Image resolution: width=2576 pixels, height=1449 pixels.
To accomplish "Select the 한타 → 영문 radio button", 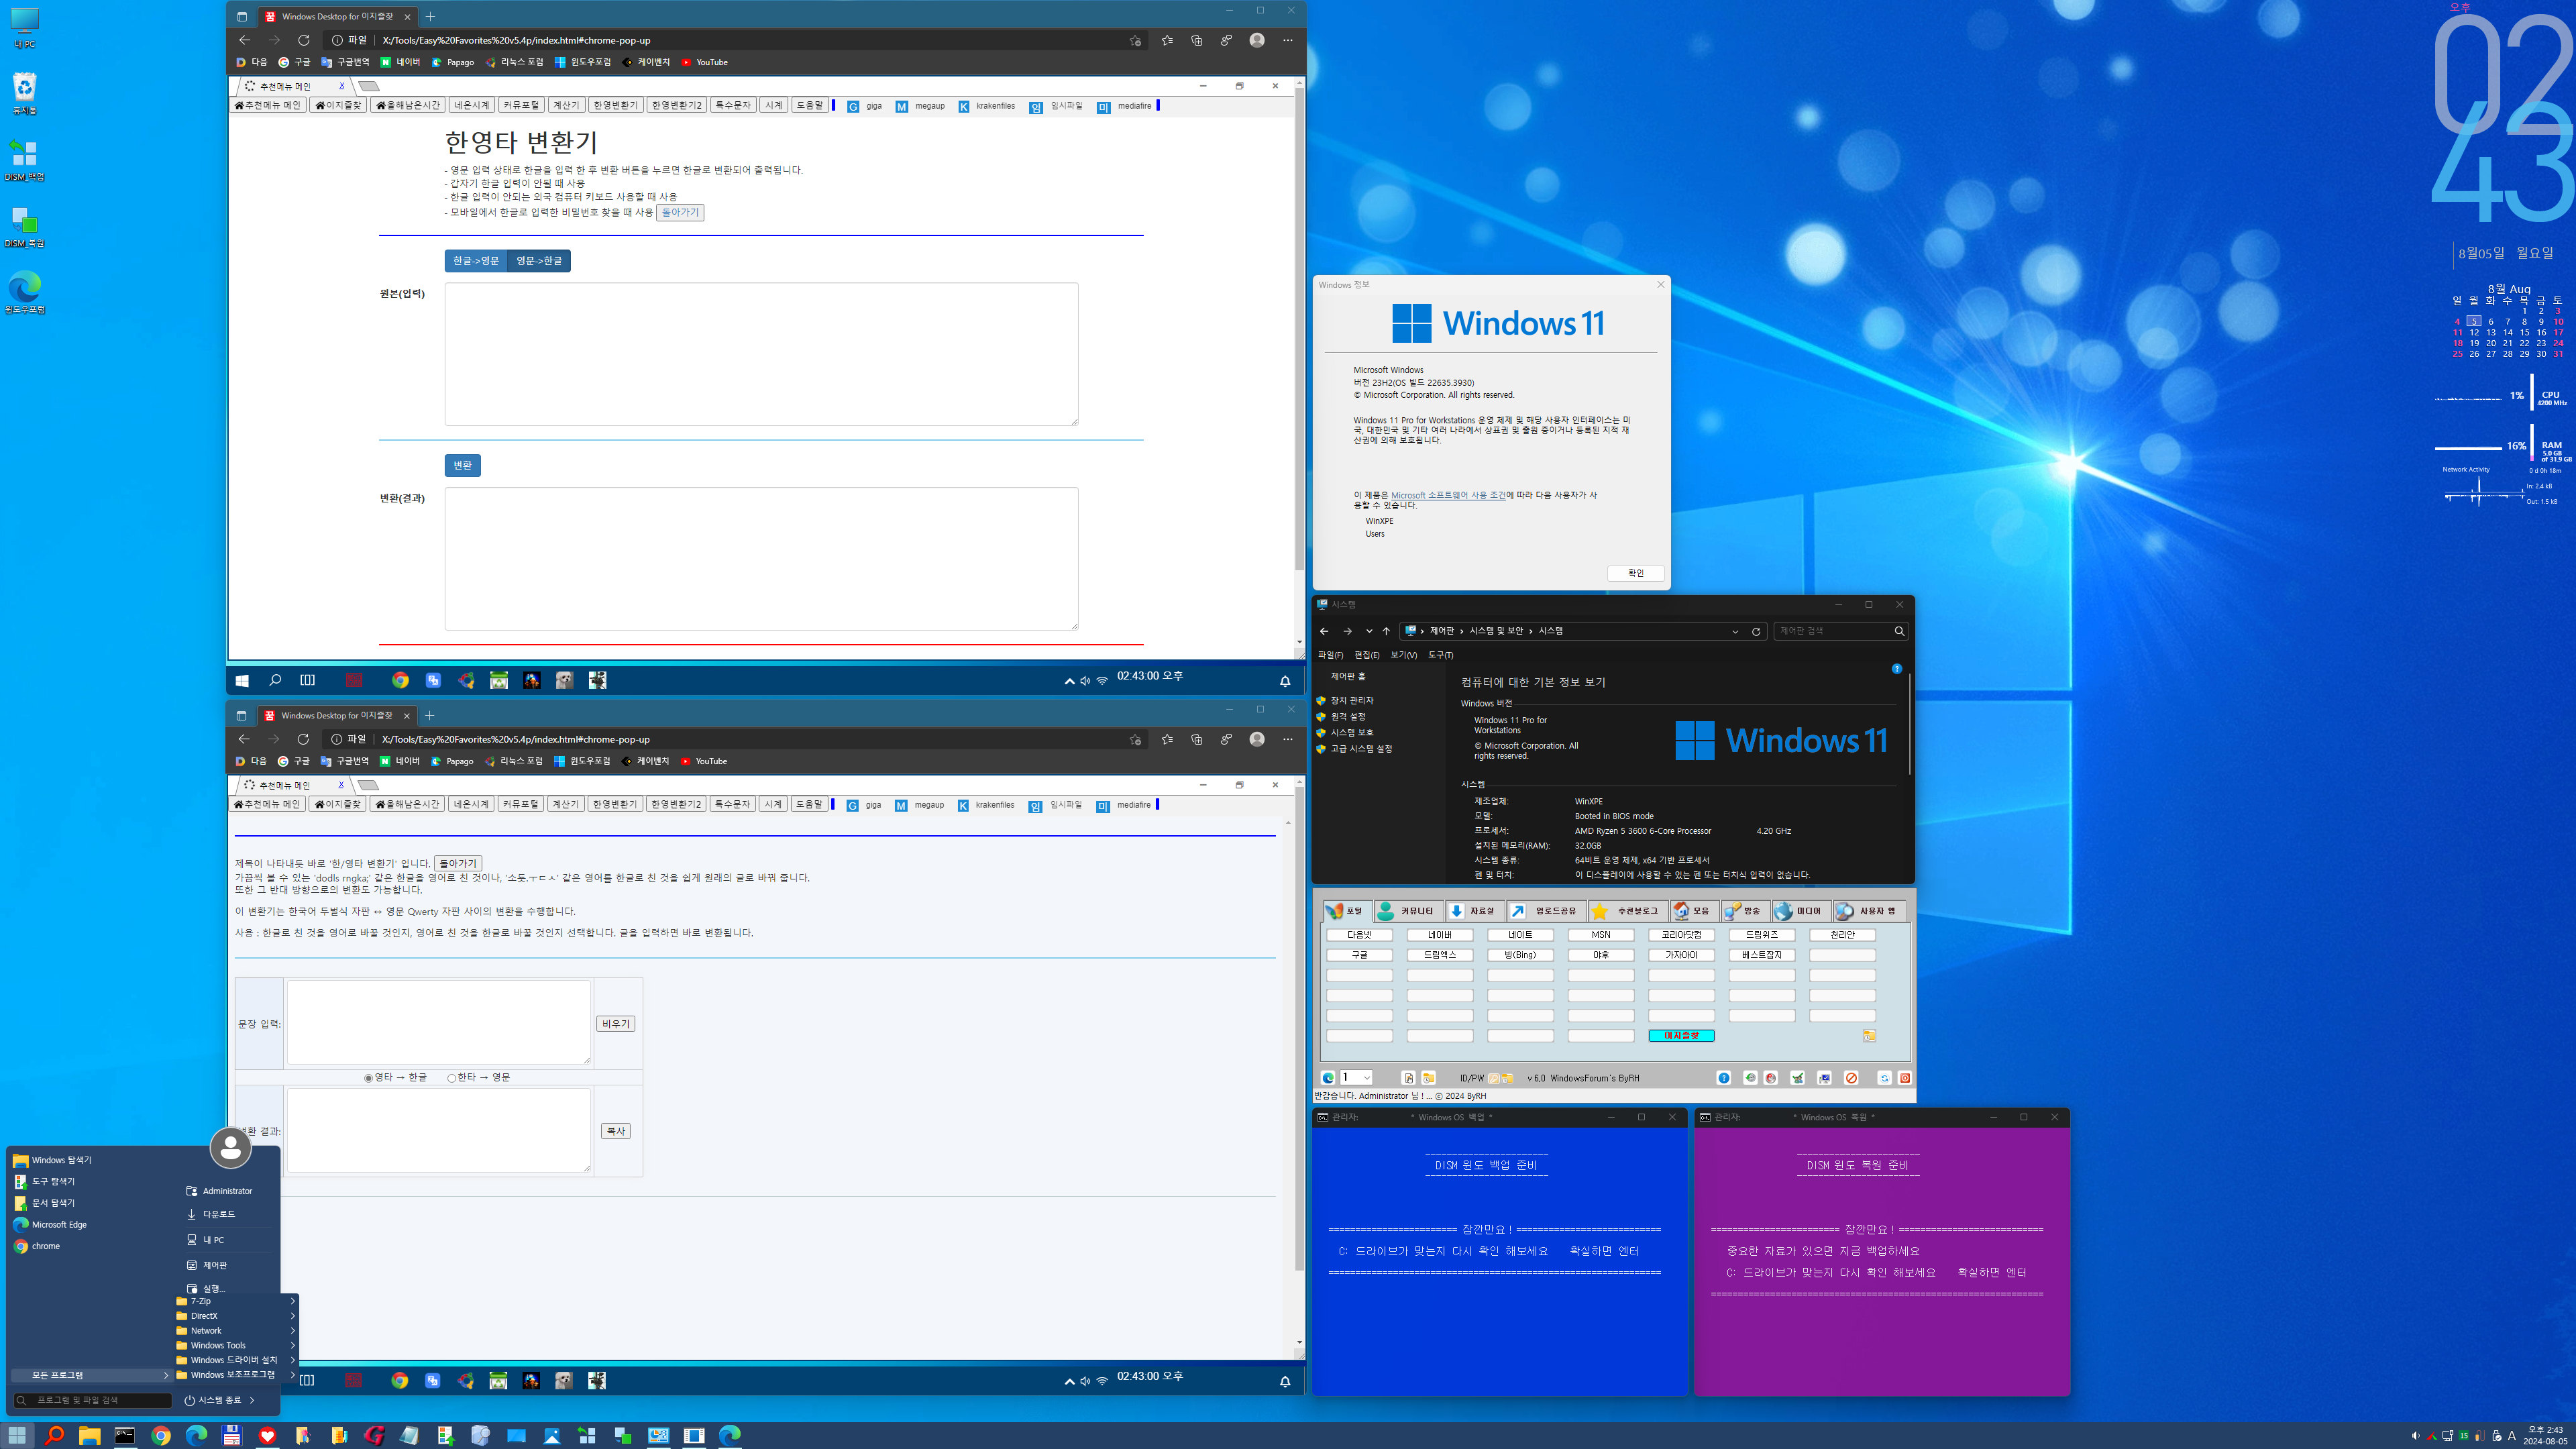I will tap(451, 1077).
